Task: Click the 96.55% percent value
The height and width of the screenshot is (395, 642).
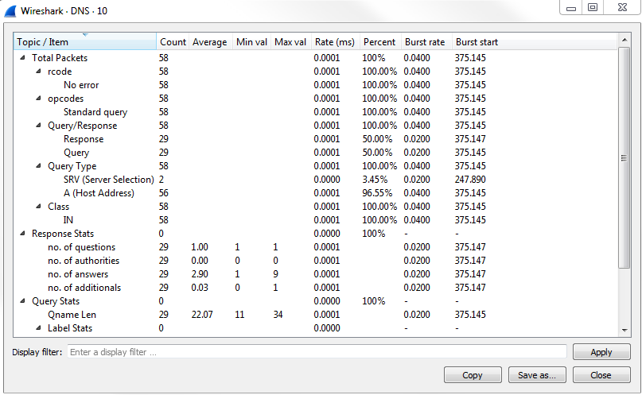Action: [x=377, y=192]
